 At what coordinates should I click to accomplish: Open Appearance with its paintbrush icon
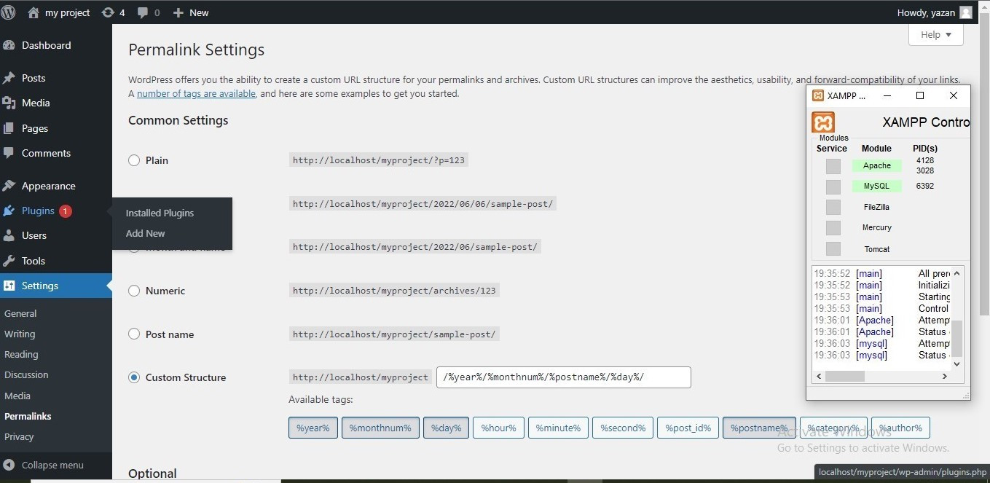pyautogui.click(x=10, y=186)
